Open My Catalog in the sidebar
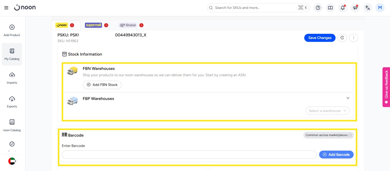Image resolution: width=390 pixels, height=171 pixels. tap(12, 54)
